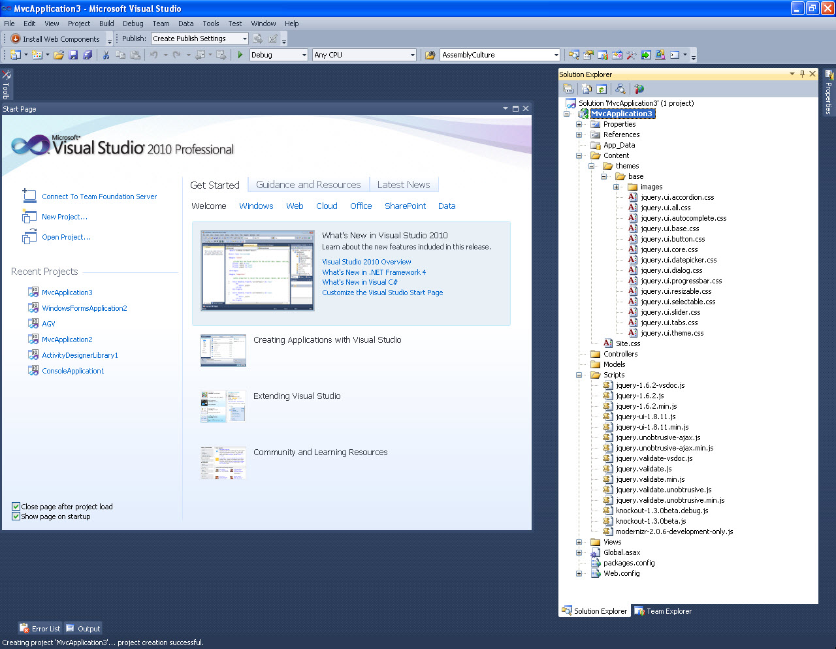Refresh the Solution Explorer
Viewport: 836px width, 649px height.
click(x=602, y=88)
